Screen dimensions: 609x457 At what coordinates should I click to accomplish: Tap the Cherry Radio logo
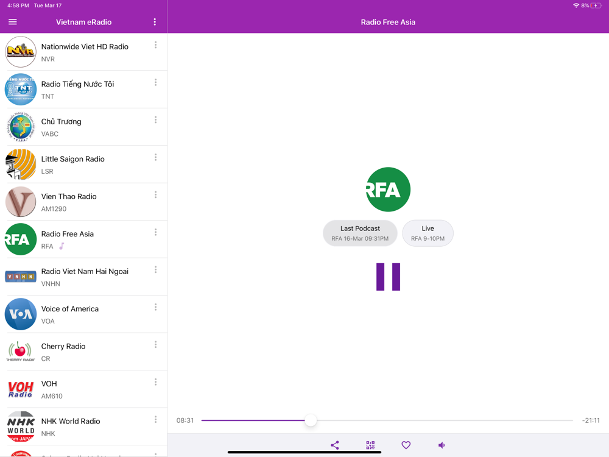click(21, 352)
